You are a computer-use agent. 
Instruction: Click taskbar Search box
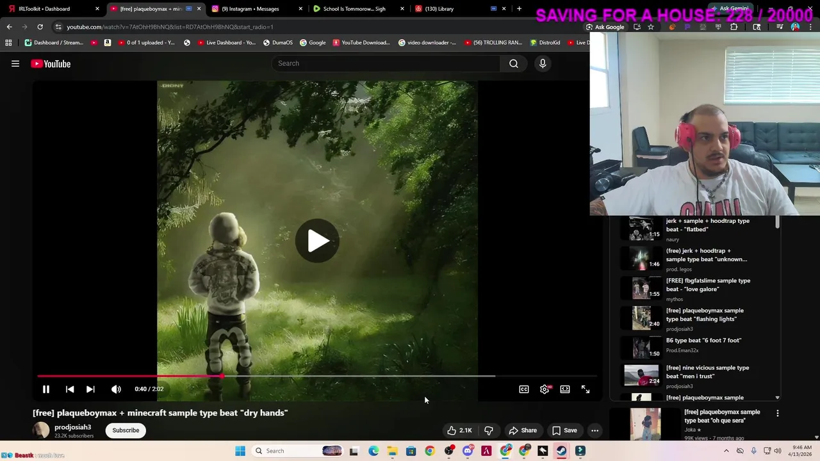click(298, 451)
